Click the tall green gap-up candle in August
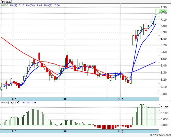The image size is (171, 137). [x=133, y=40]
